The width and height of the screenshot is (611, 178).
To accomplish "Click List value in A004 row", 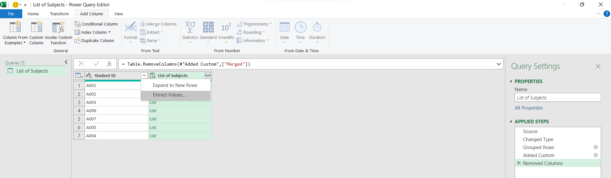I will coord(153,136).
